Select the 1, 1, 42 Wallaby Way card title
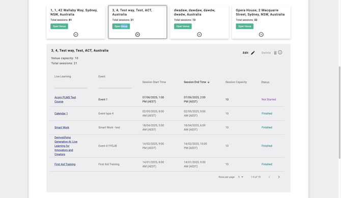 click(x=74, y=12)
